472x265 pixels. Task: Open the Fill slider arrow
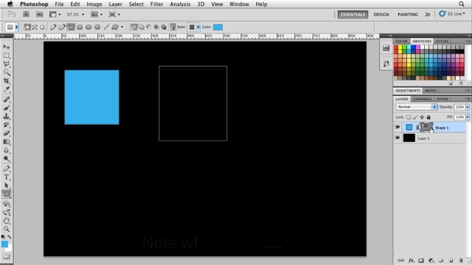467,117
